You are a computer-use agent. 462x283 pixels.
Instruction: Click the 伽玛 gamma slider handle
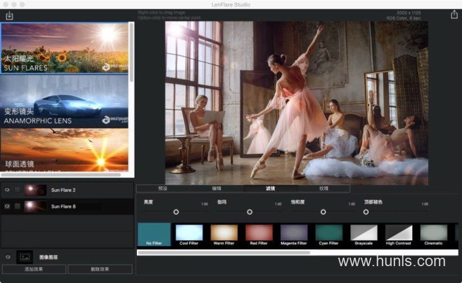coord(250,212)
